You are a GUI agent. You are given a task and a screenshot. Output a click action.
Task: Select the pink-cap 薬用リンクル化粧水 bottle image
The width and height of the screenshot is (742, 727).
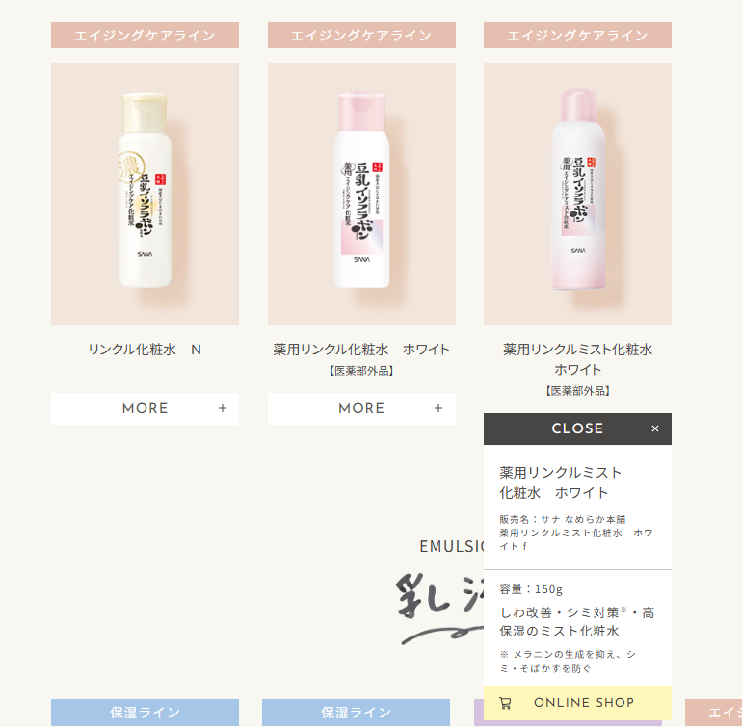point(361,194)
